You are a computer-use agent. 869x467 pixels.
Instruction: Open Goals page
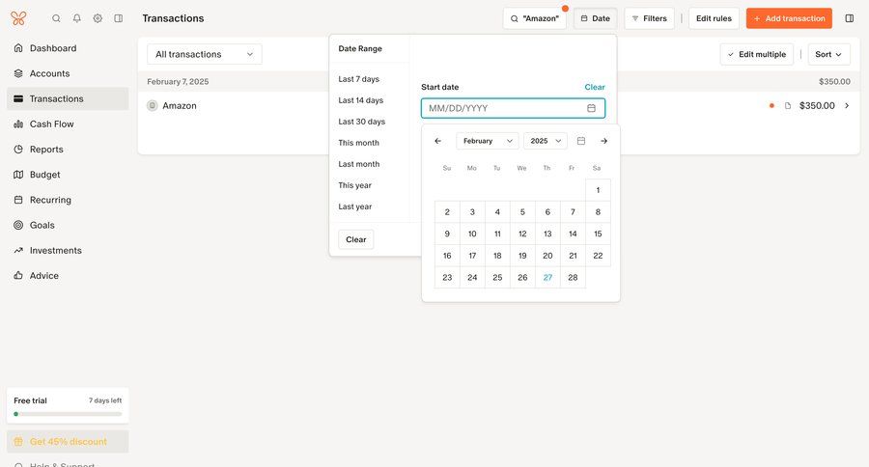pyautogui.click(x=68, y=225)
